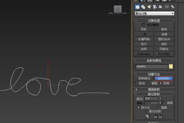Collapse the 名称和颜色 rollout
The width and height of the screenshot is (184, 123).
point(154,61)
